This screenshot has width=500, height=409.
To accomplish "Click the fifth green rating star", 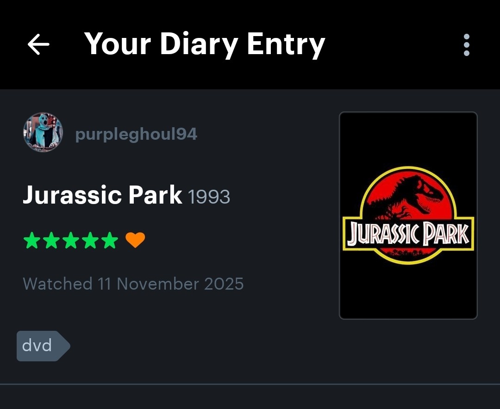I will point(110,240).
